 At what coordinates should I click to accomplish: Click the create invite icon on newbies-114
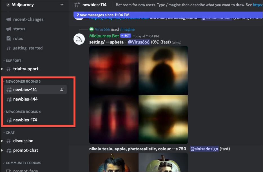click(x=62, y=90)
